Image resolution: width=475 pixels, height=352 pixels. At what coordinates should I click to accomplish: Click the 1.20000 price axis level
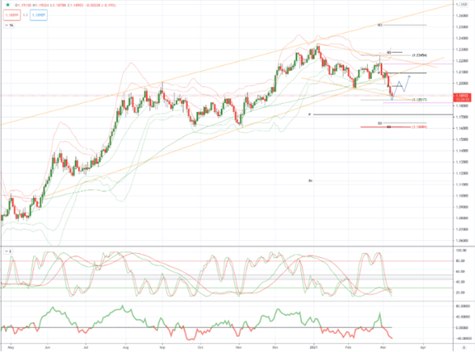click(463, 83)
